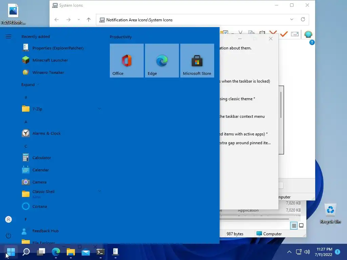Open Classic Shell shell icon in toolbar
Image resolution: width=347 pixels, height=260 pixels.
tap(308, 34)
